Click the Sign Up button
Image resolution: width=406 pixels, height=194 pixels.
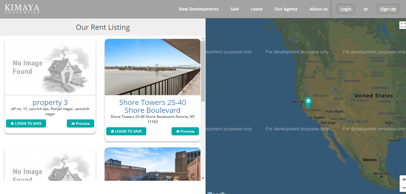coord(388,9)
